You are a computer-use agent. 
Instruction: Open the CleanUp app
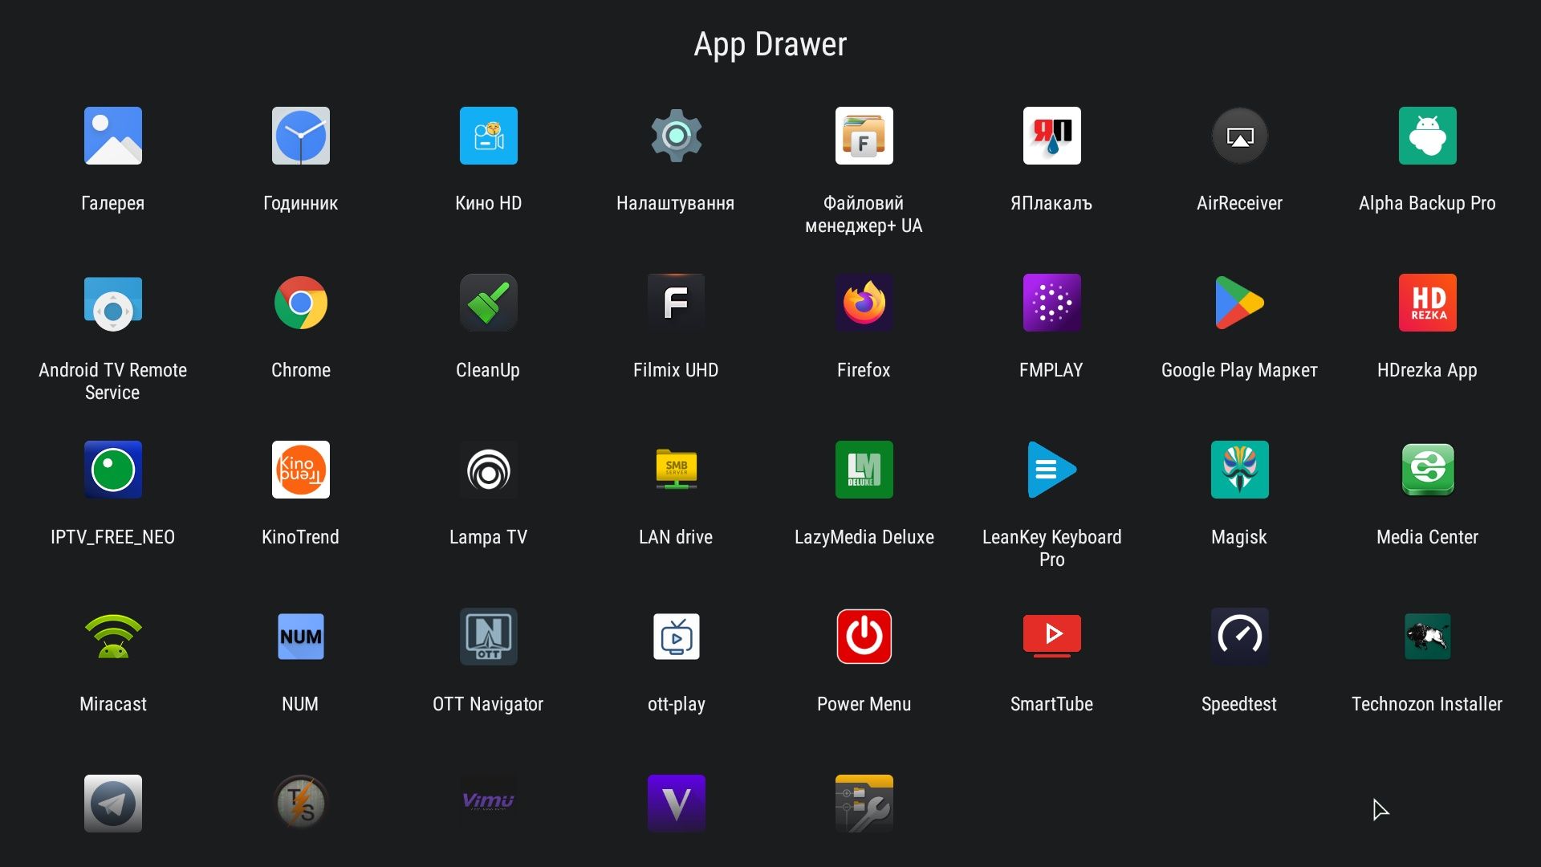(x=489, y=303)
